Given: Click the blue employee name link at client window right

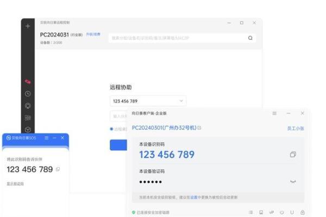Looking at the screenshot, I should pyautogui.click(x=296, y=129).
